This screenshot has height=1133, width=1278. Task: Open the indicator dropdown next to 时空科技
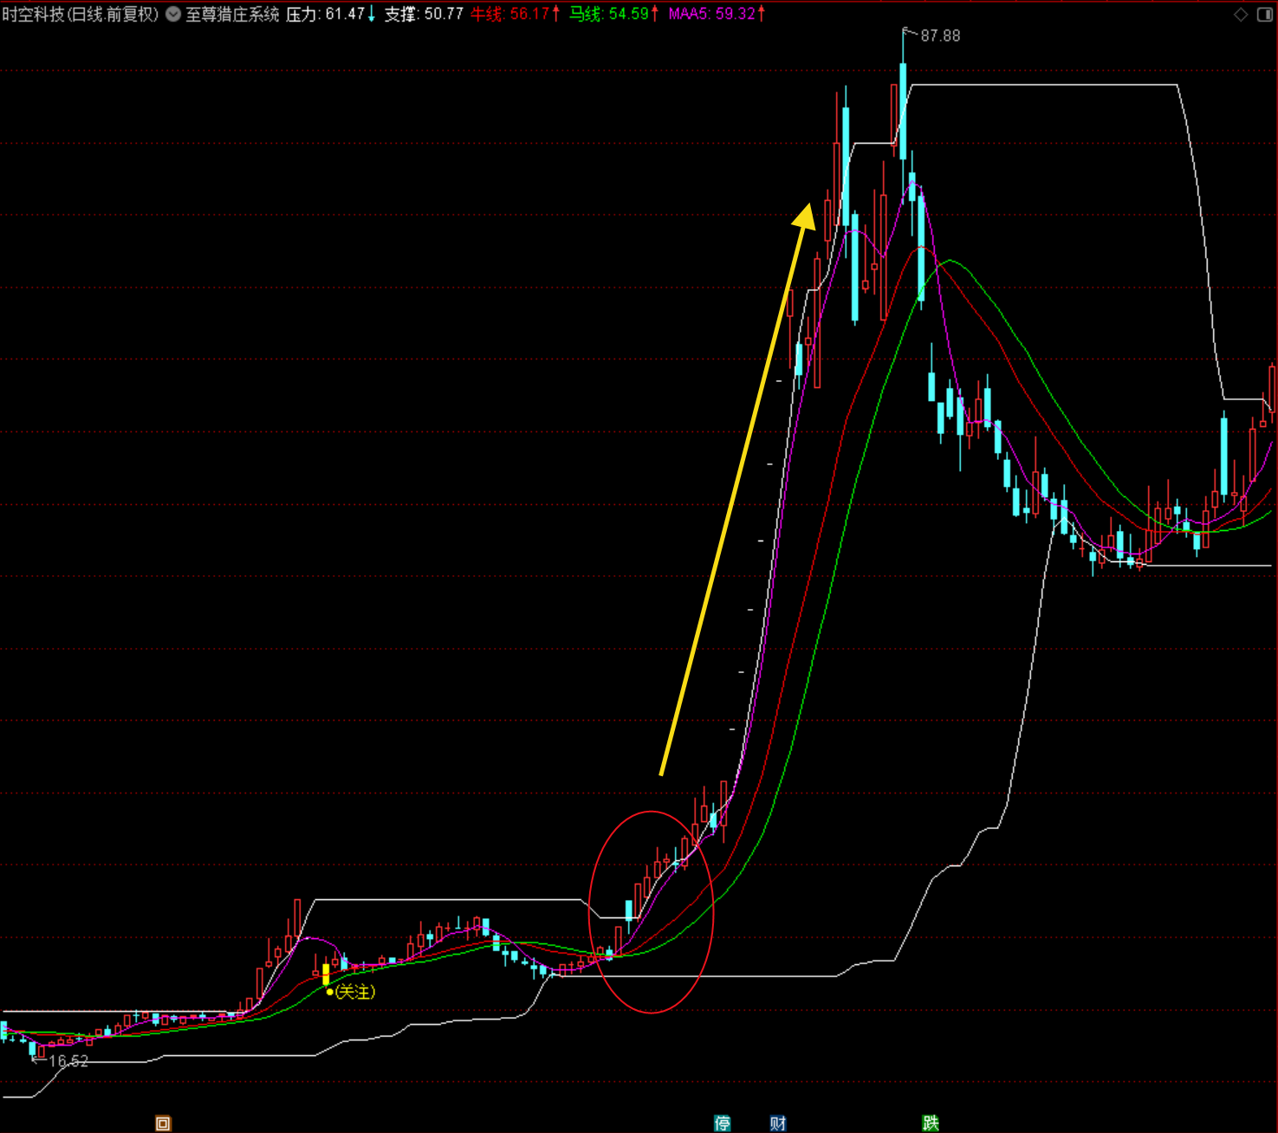click(173, 14)
